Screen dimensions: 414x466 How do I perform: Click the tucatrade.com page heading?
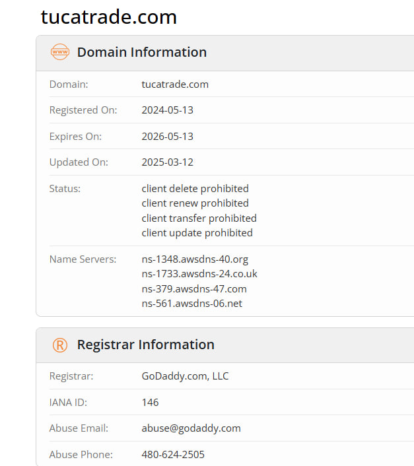click(109, 17)
